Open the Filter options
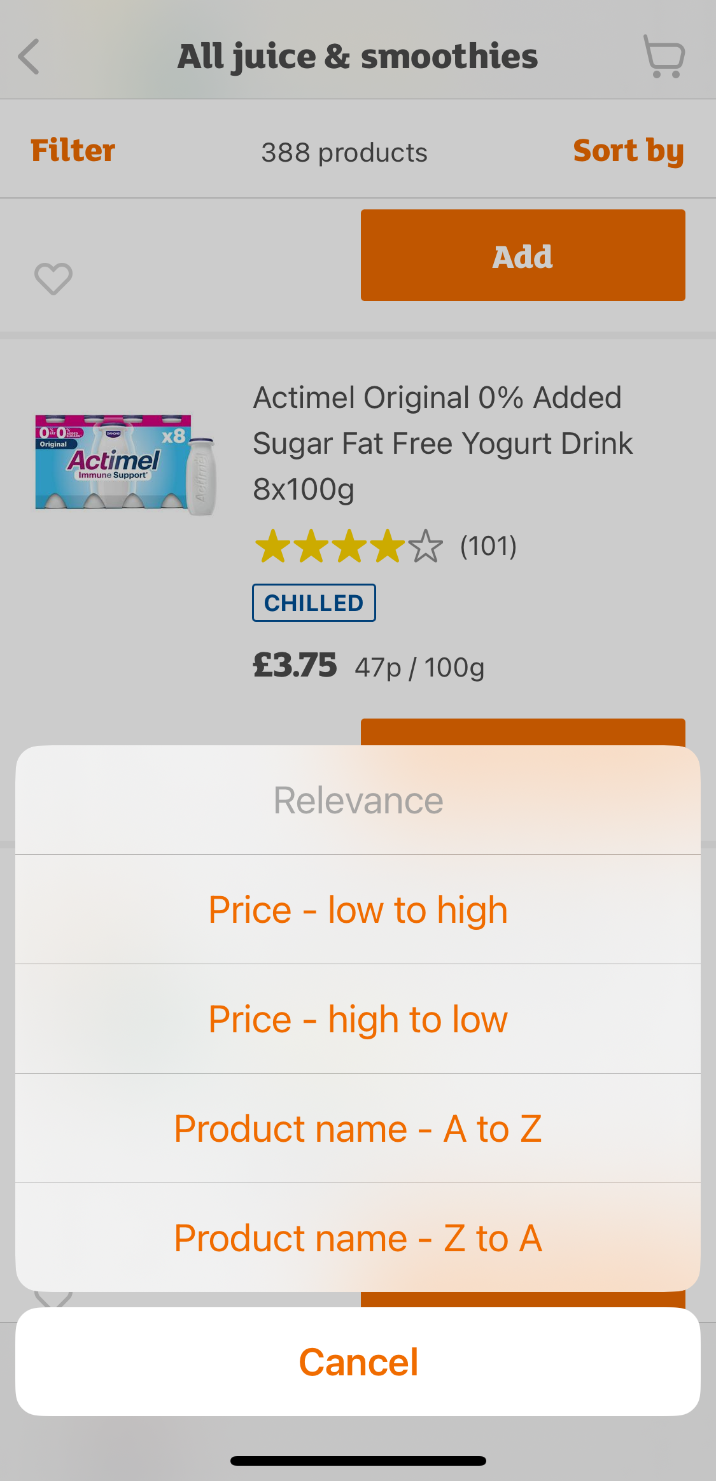This screenshot has height=1481, width=716. (73, 151)
